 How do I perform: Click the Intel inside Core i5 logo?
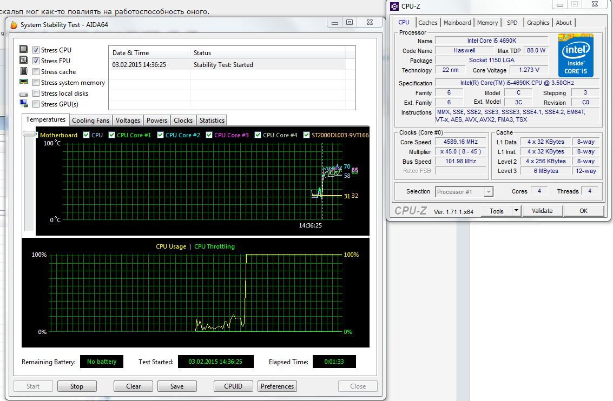(576, 55)
